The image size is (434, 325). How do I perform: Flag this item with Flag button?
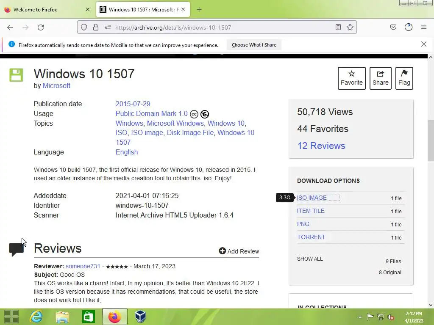pos(404,78)
